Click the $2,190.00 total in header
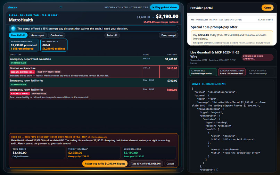 point(167,16)
